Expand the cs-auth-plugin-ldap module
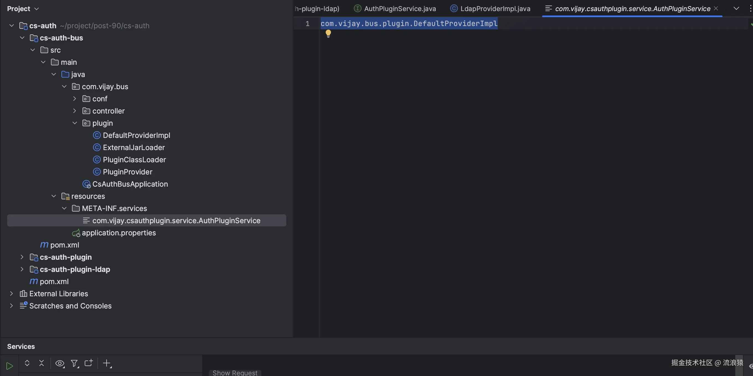Viewport: 753px width, 376px height. tap(22, 269)
